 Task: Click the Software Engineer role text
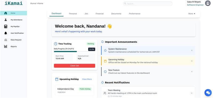click(x=195, y=5)
